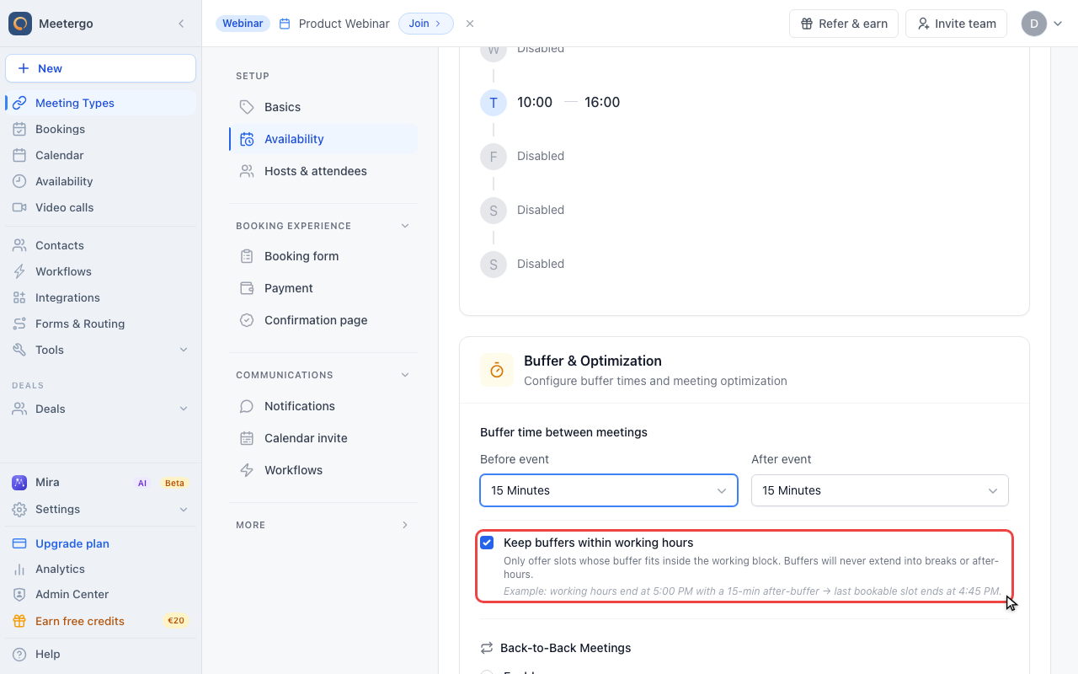Click the Webinar tag badge
The width and height of the screenshot is (1078, 674).
(243, 24)
